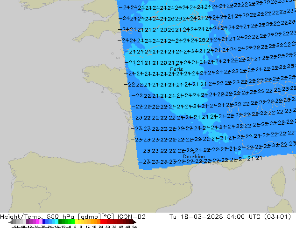Pick the dark green segment of the colour scale
This screenshot has width=296, height=228.
(x=60, y=222)
